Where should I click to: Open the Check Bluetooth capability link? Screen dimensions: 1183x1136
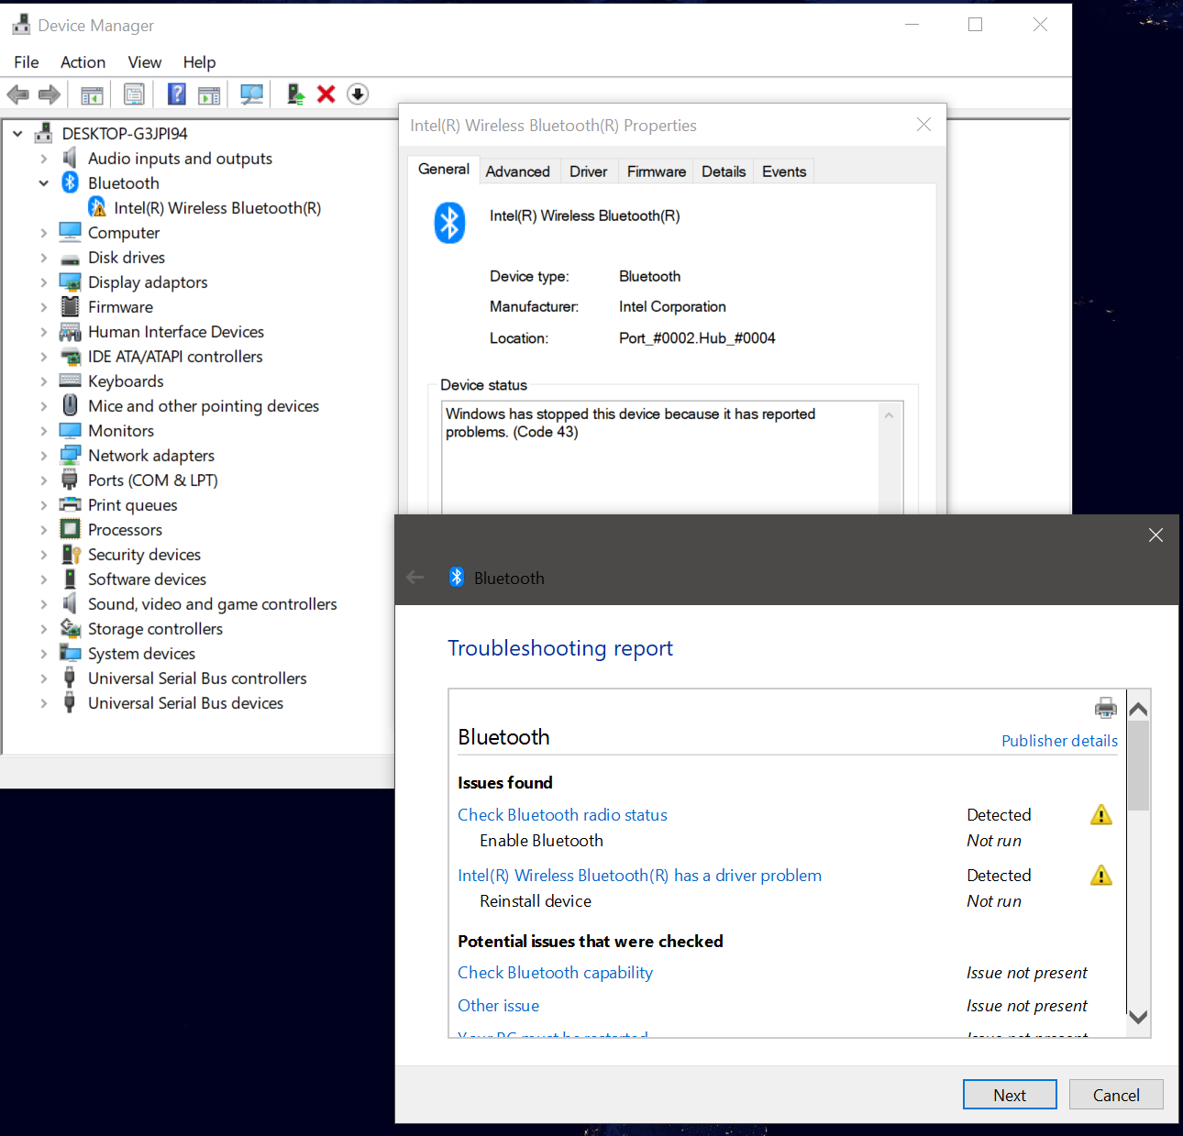click(555, 972)
